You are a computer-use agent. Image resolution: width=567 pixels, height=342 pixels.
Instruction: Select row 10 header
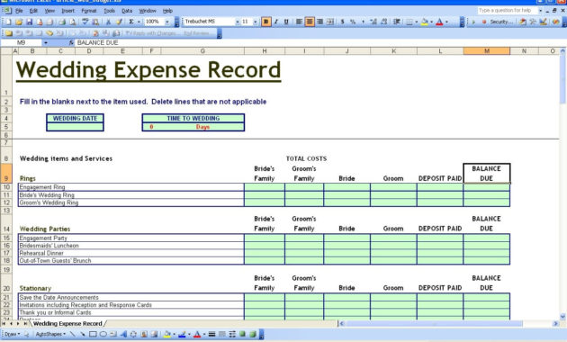point(6,187)
